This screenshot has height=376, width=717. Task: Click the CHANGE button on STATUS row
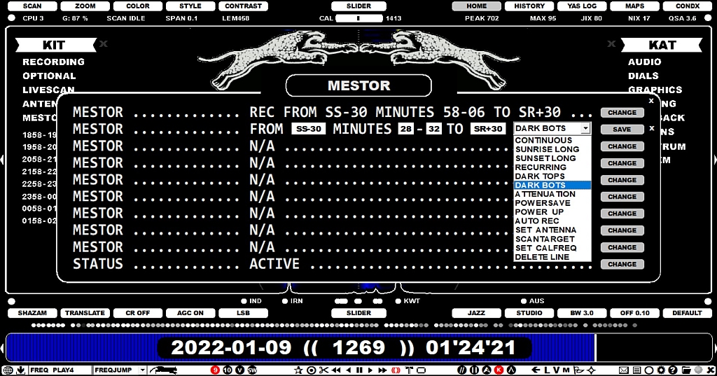point(622,264)
